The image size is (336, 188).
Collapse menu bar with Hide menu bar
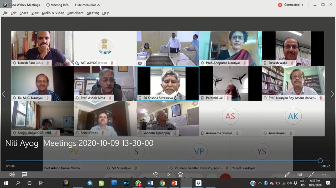click(x=87, y=5)
